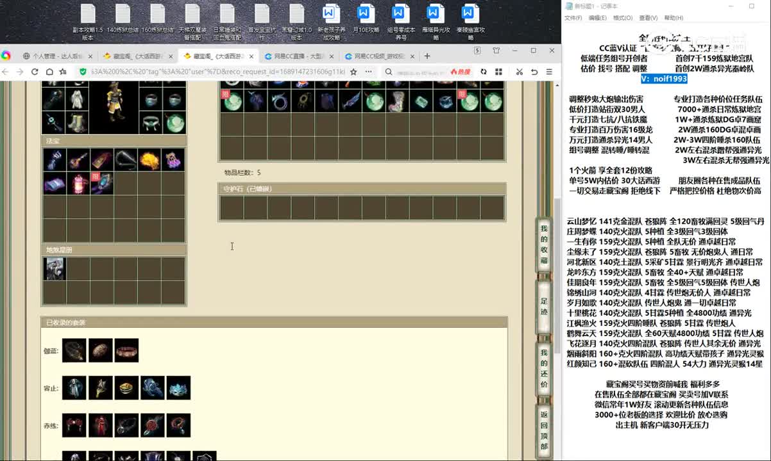Image resolution: width=771 pixels, height=461 pixels.
Task: Click the browser address bar URL
Action: click(x=218, y=72)
